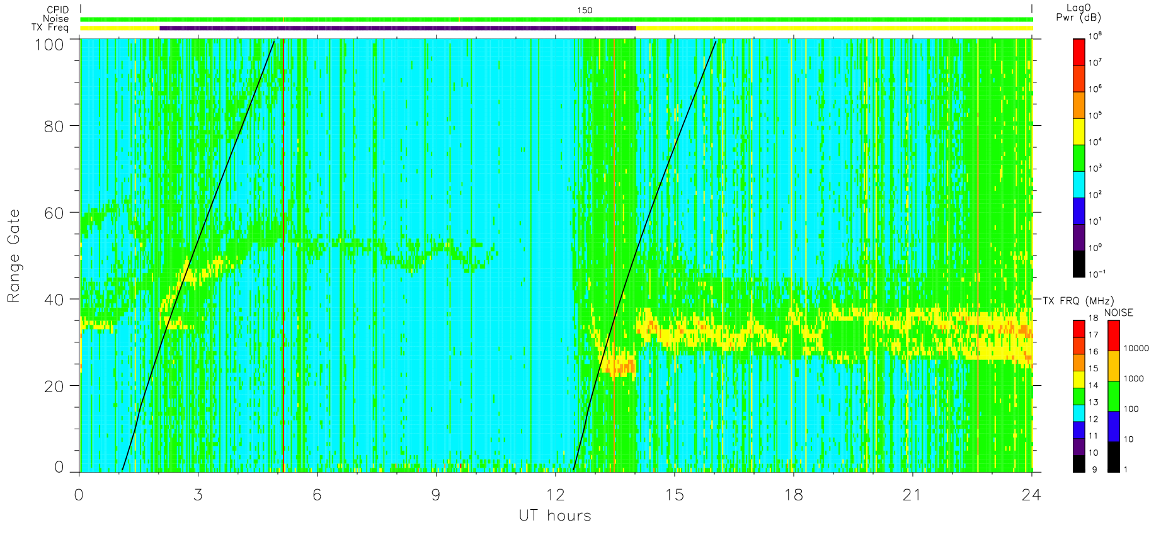The width and height of the screenshot is (1161, 535).
Task: Click the x-axis tick label '24'
Action: pyautogui.click(x=1031, y=495)
